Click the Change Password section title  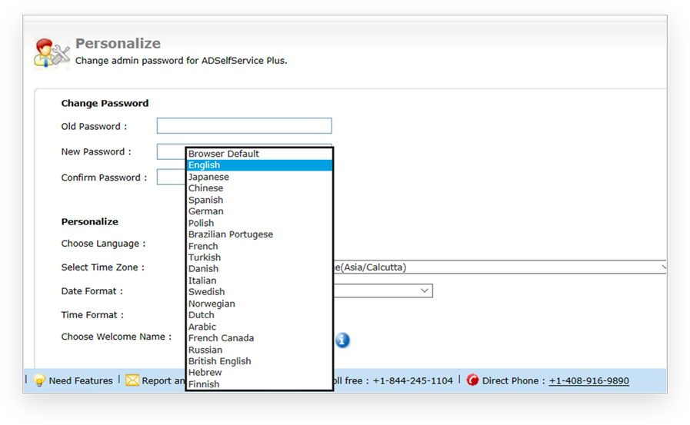point(105,103)
